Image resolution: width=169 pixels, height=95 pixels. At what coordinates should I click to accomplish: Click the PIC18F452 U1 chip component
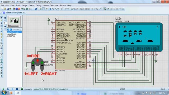click(71, 45)
